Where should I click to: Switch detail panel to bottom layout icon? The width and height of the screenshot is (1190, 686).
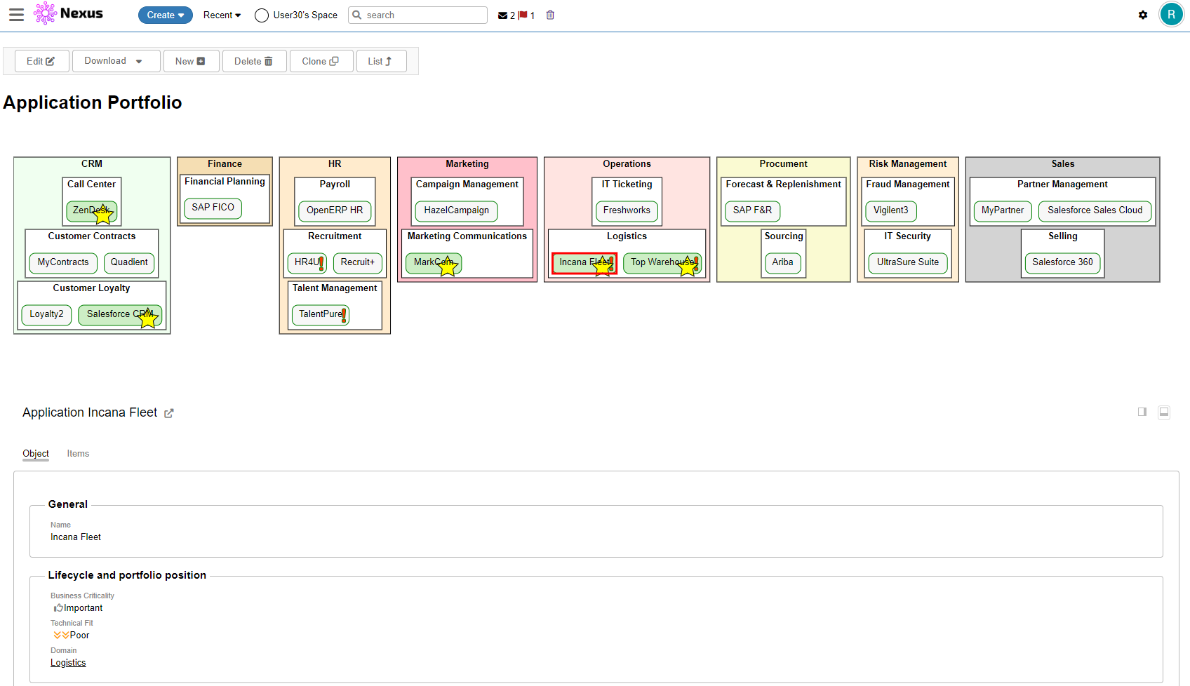click(1164, 412)
